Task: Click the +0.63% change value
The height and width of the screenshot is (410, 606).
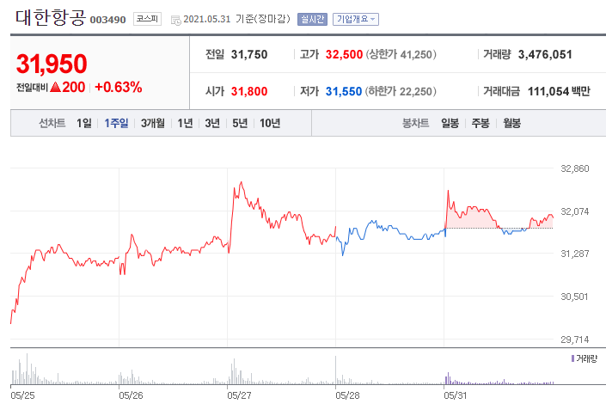Action: pos(119,88)
